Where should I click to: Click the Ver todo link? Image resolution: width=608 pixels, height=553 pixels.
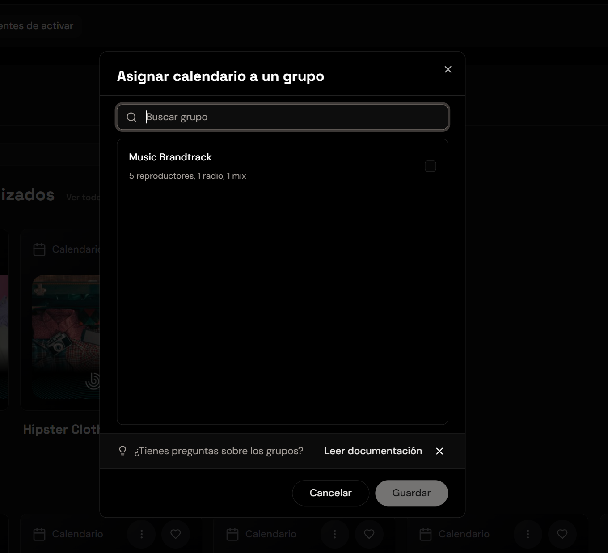pos(83,198)
